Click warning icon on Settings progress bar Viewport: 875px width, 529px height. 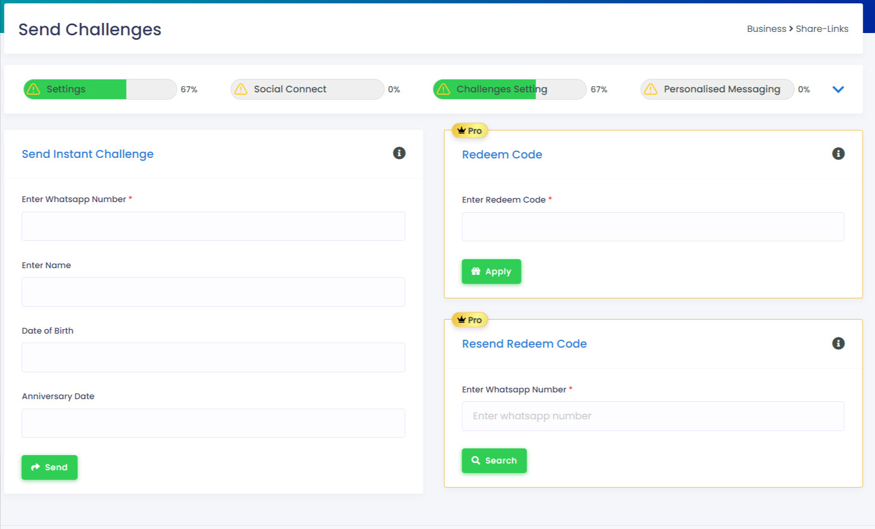click(34, 89)
